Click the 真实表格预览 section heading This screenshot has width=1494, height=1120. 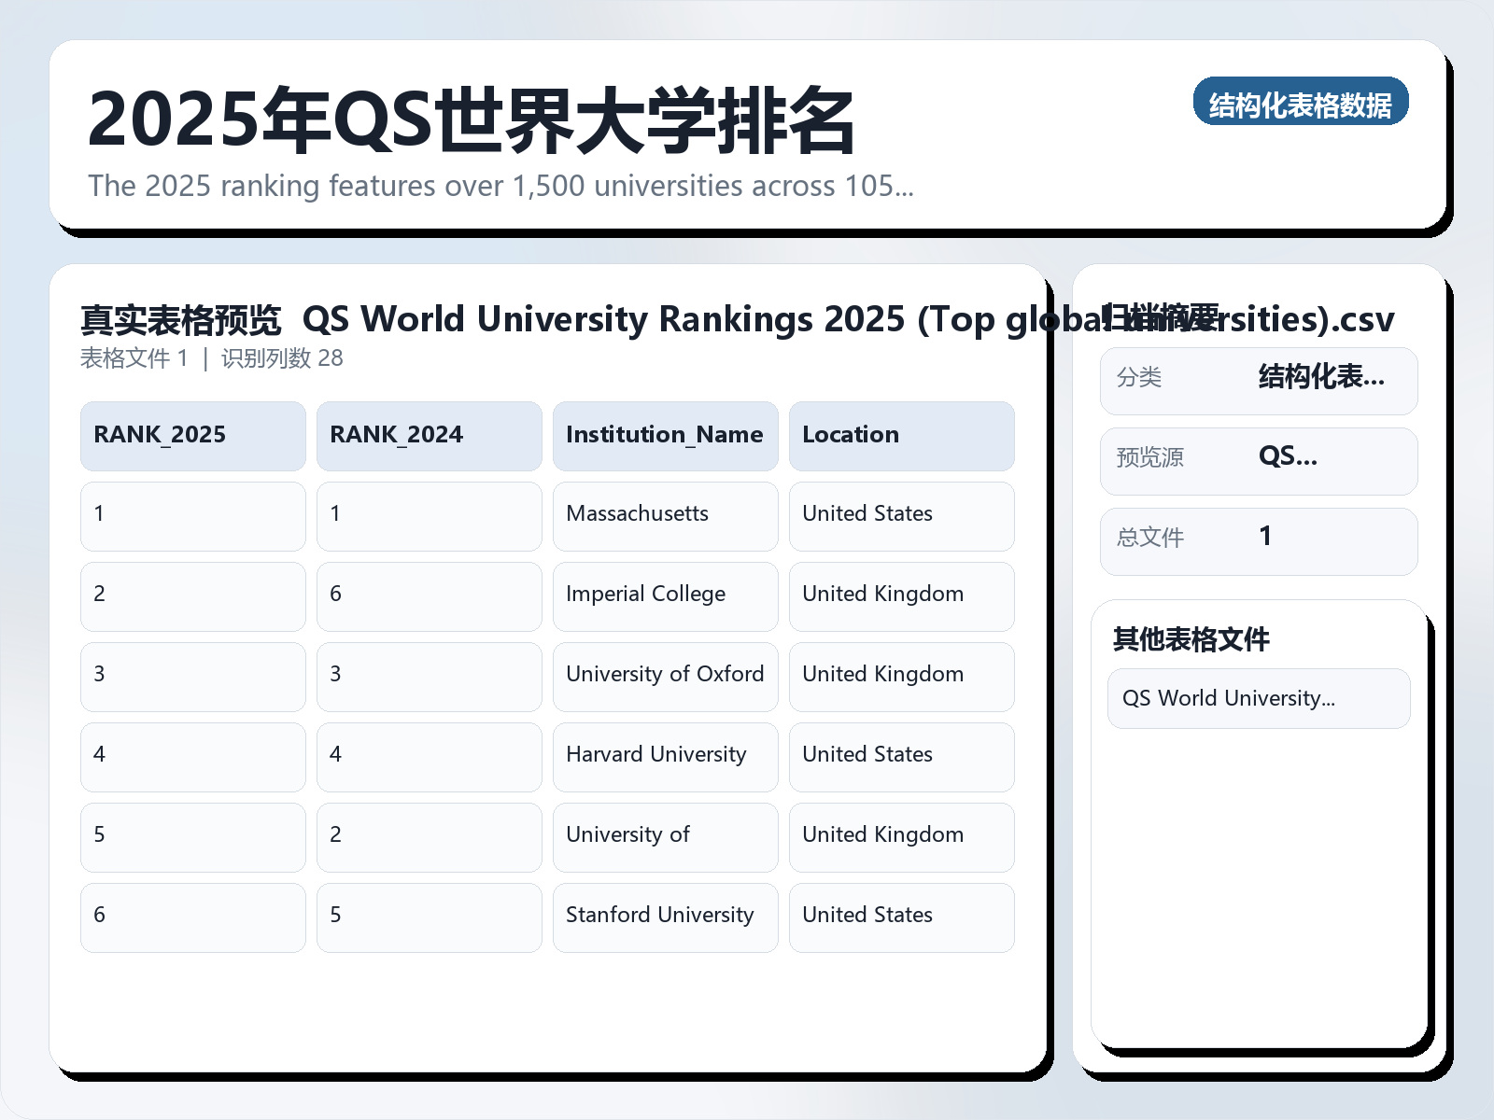pos(181,318)
